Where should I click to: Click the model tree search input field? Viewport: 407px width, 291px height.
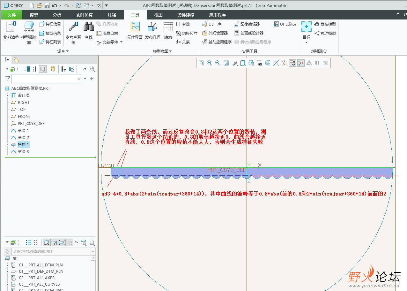point(47,79)
